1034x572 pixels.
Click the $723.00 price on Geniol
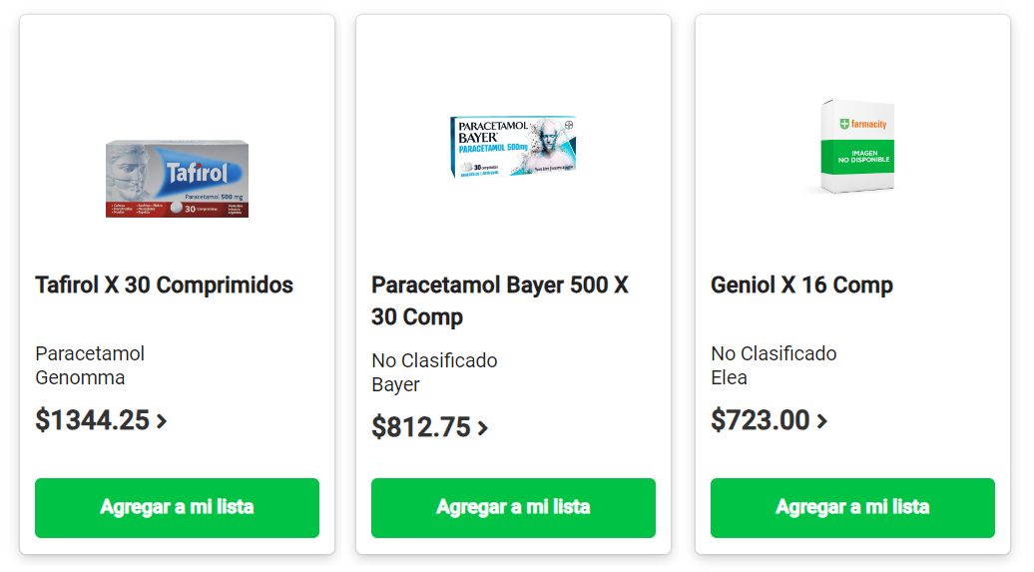[760, 420]
